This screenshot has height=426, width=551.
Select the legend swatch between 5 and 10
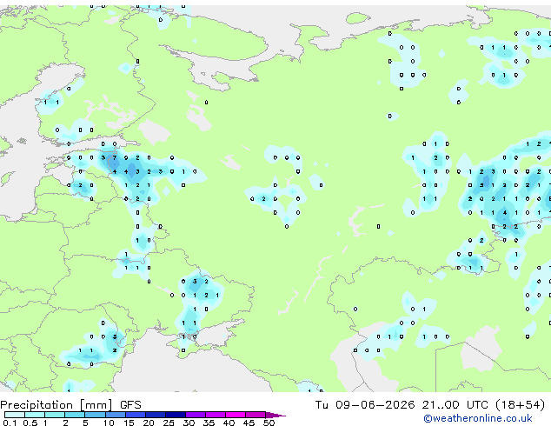pyautogui.click(x=96, y=415)
